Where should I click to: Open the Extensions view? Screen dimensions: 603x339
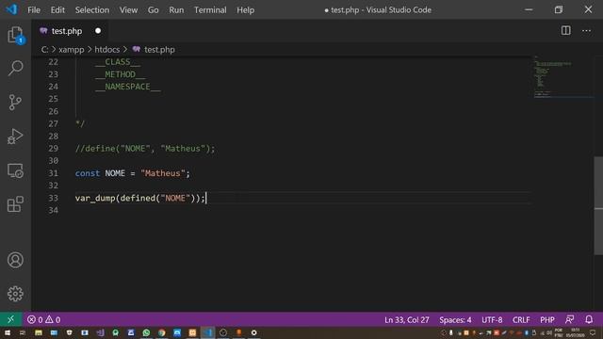click(15, 204)
